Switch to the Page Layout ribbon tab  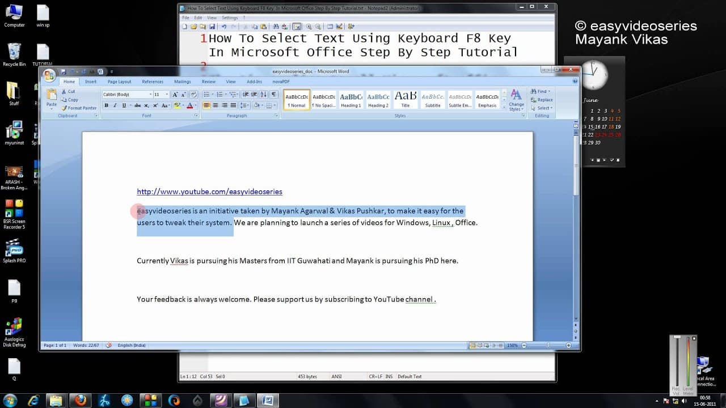pyautogui.click(x=120, y=82)
